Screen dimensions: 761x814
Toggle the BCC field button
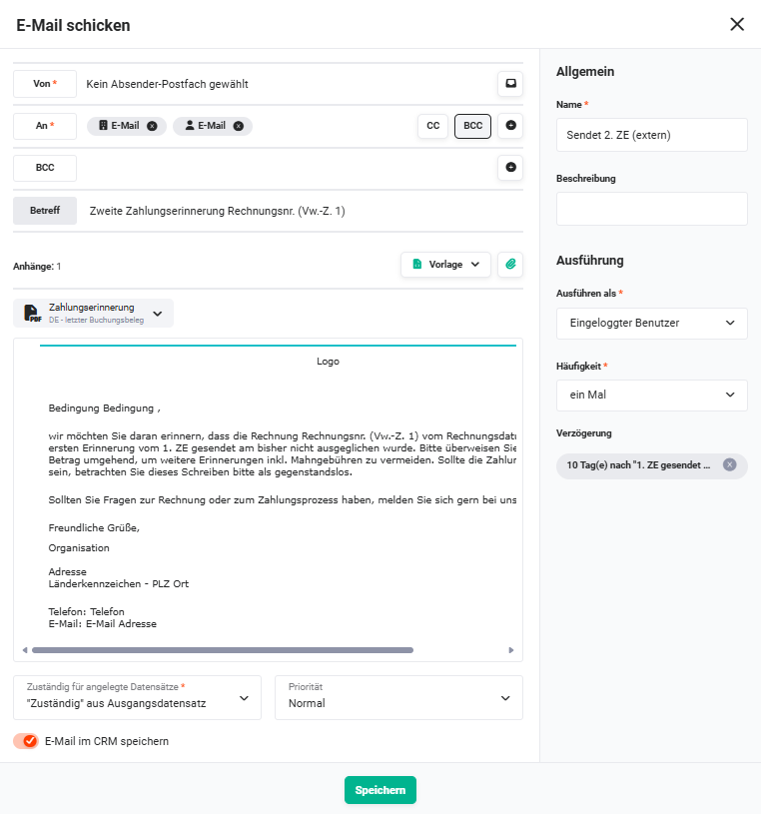pyautogui.click(x=472, y=126)
